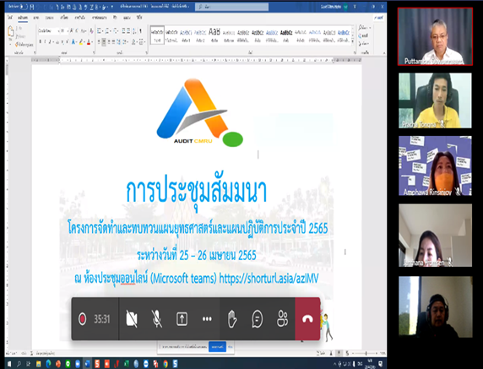This screenshot has width=483, height=369.
Task: Hang up with red leave button
Action: tap(307, 319)
